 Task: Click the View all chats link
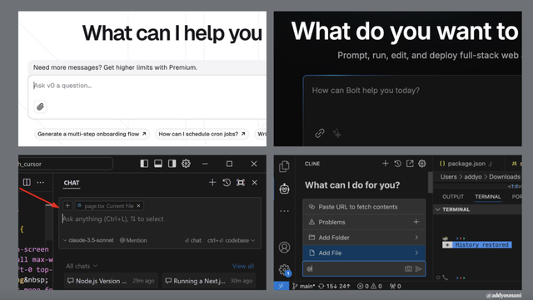click(243, 266)
